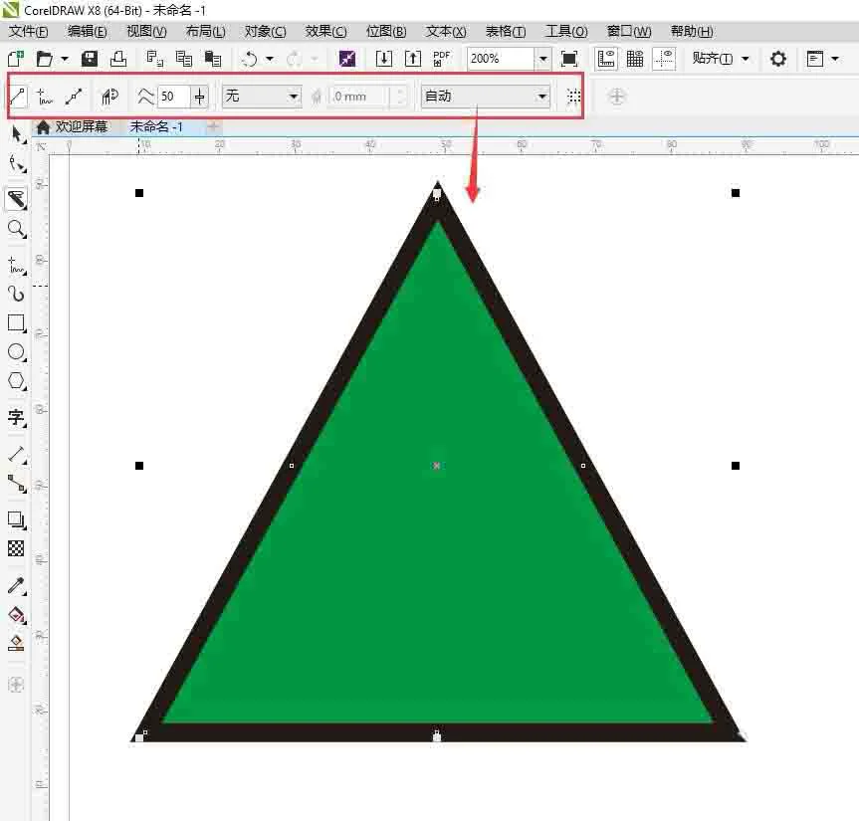This screenshot has height=821, width=859.
Task: Open the 贴齐 snap-to dropdown
Action: click(x=721, y=58)
